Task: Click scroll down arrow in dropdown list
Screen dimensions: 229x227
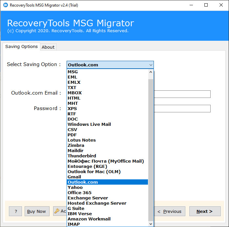Action: (x=151, y=224)
